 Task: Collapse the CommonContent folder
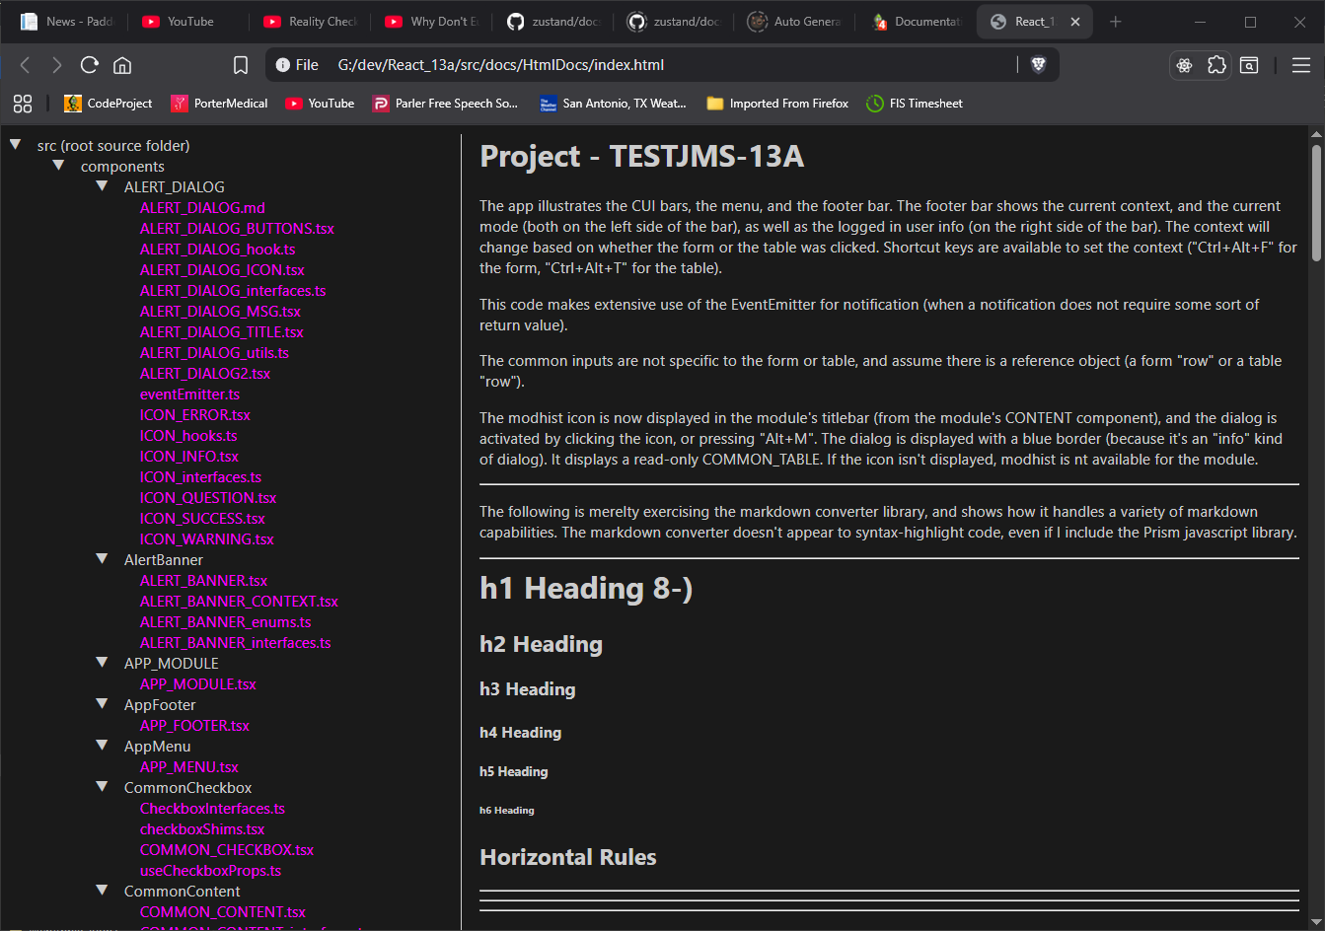tap(103, 891)
